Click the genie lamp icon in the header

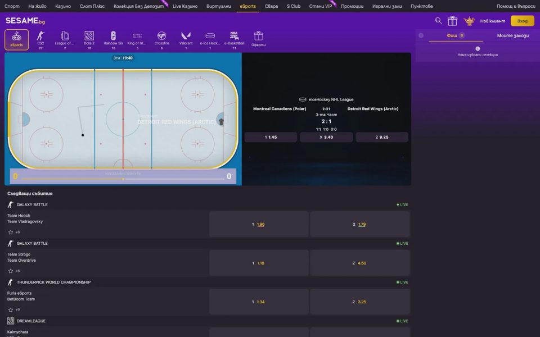469,21
